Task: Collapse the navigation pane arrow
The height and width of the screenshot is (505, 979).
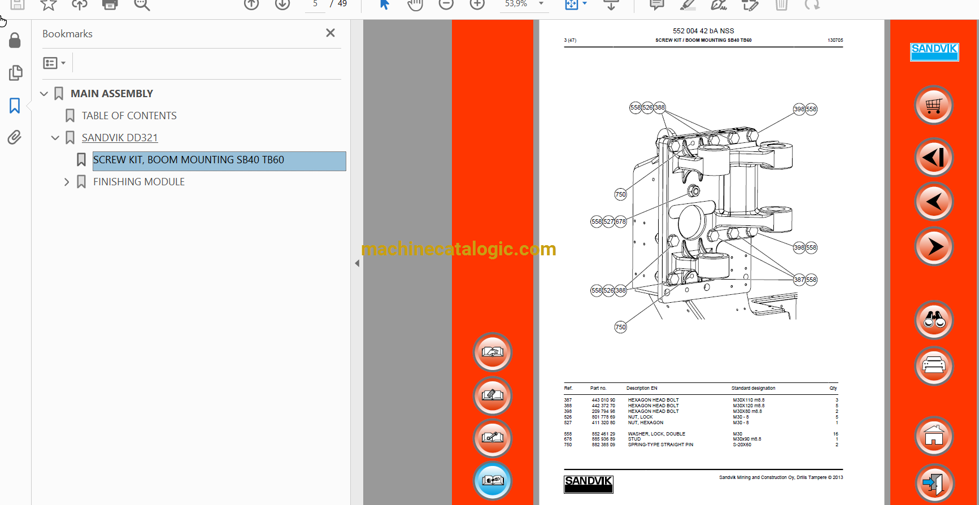Action: click(x=357, y=263)
